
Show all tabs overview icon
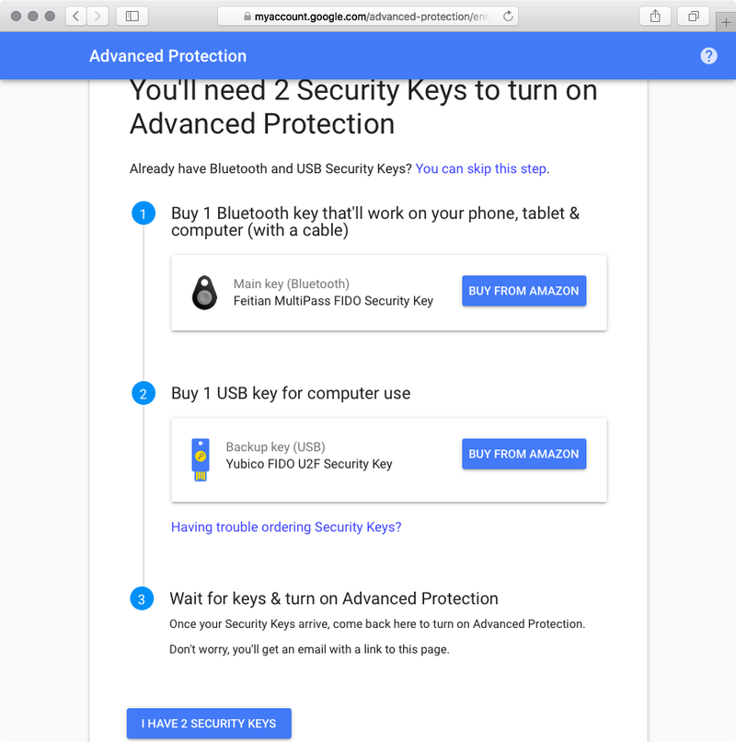click(x=693, y=16)
